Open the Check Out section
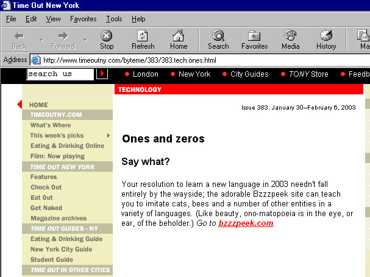 coord(46,187)
